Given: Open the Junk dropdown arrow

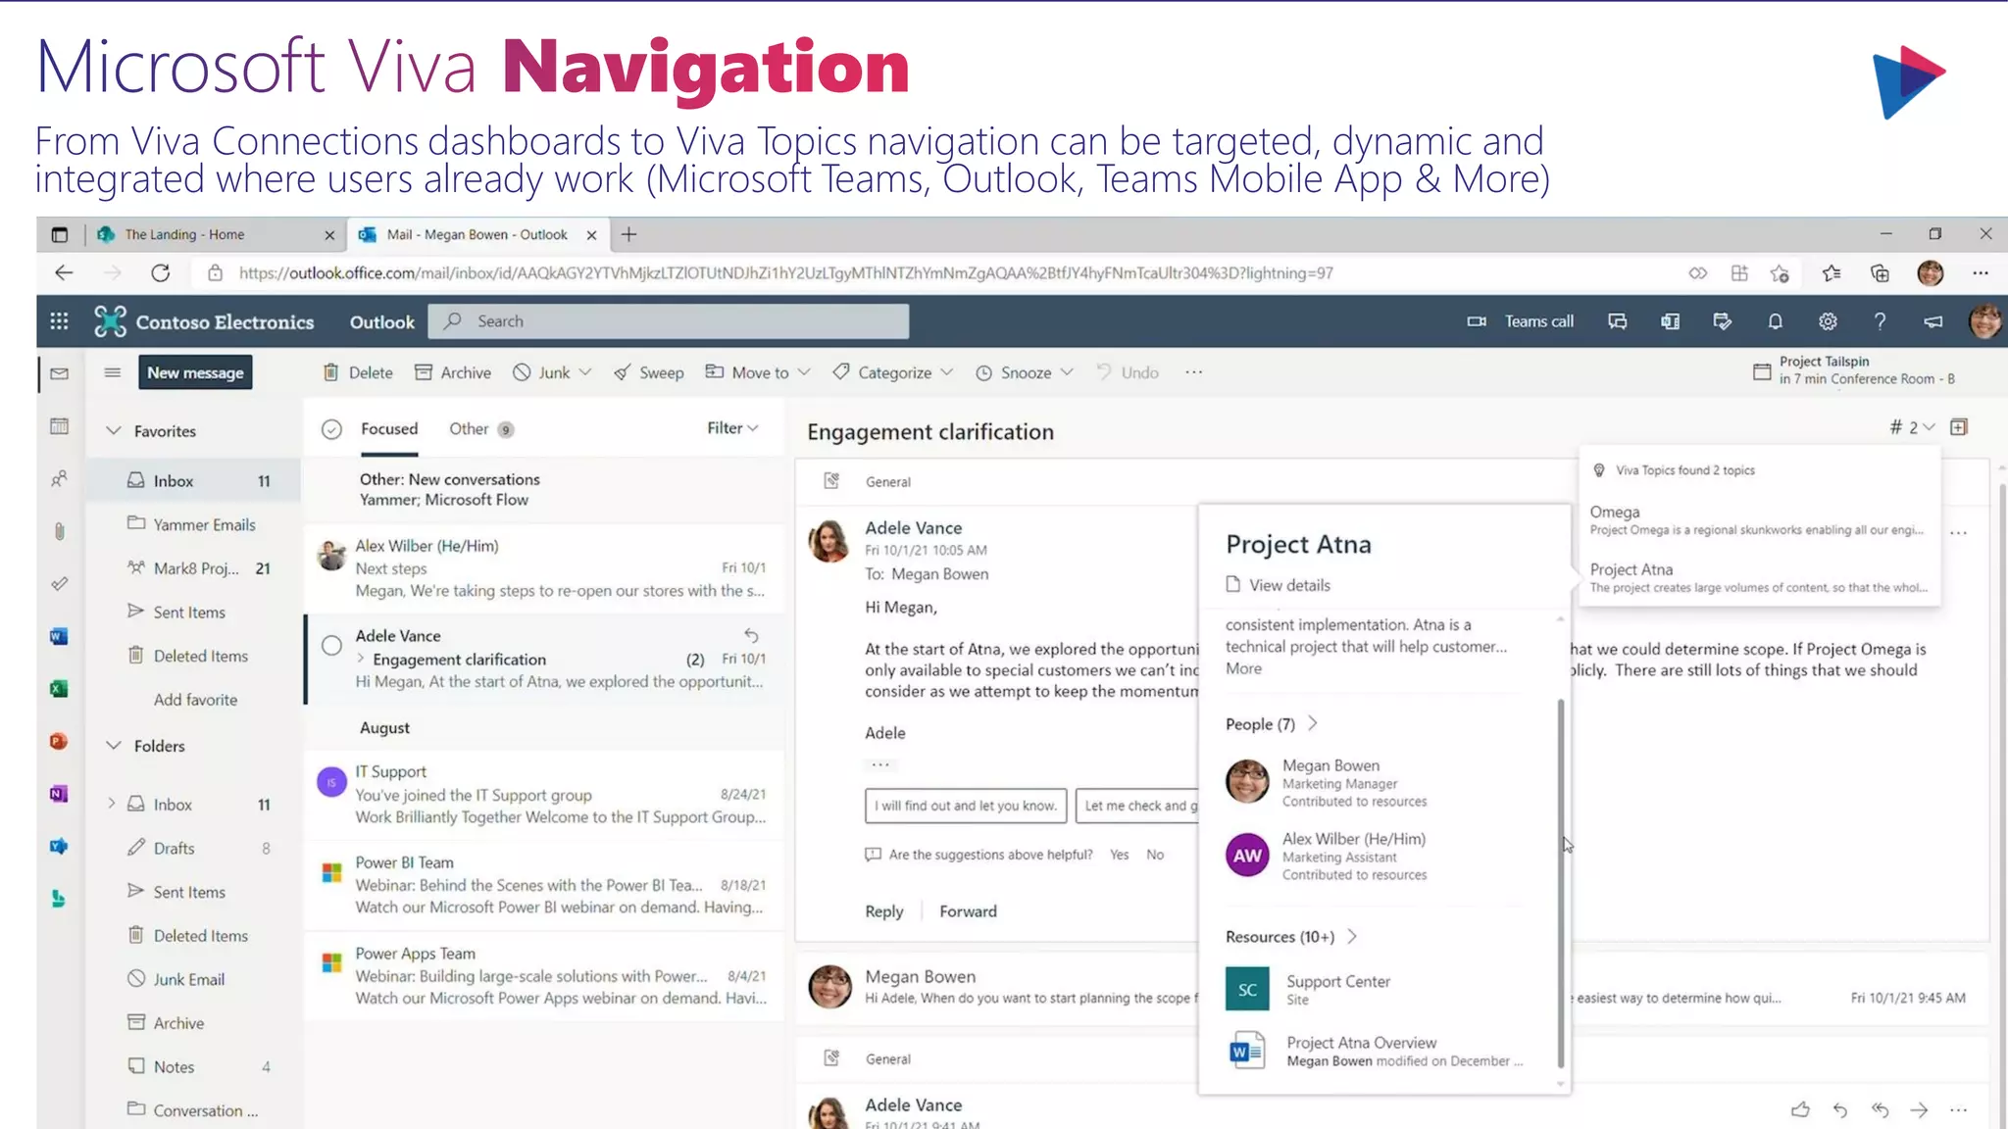Looking at the screenshot, I should (585, 372).
